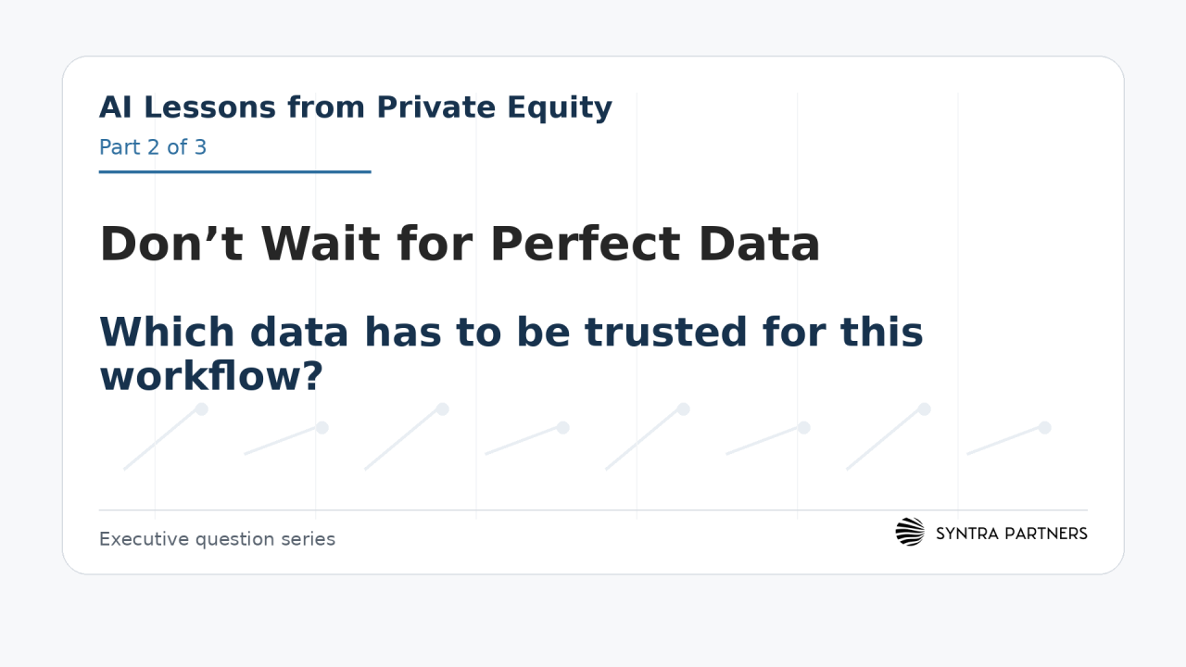The height and width of the screenshot is (667, 1186).
Task: Click the third dot marker from the left
Action: [x=442, y=409]
